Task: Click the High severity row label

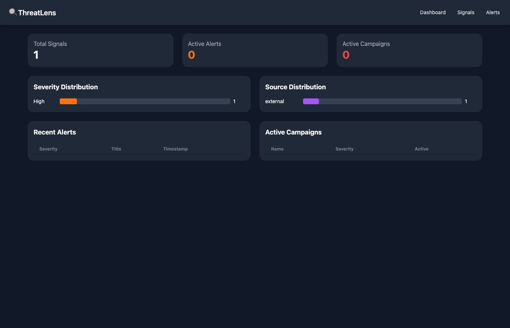Action: (39, 101)
